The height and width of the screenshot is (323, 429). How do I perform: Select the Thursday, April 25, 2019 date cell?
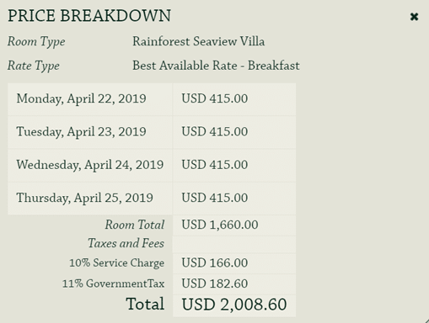[90, 199]
